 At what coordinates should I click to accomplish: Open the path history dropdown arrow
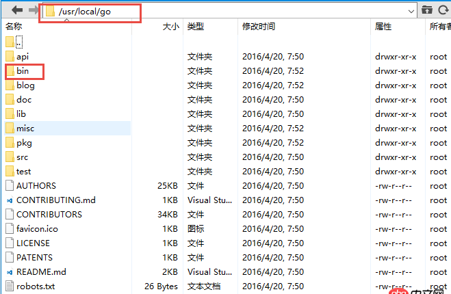[x=411, y=12]
